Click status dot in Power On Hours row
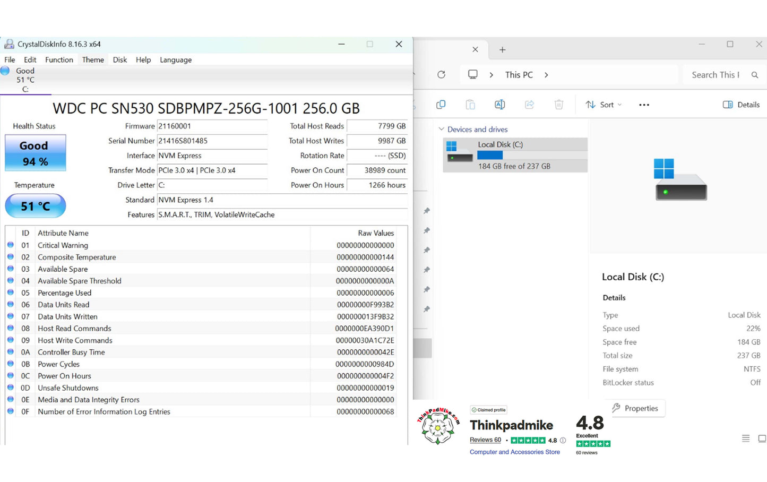Viewport: 767px width, 482px height. tap(11, 376)
